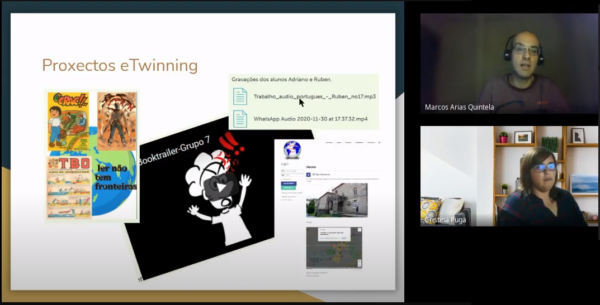
Task: Click the 'Proxectos eTwinning' slide title
Action: (120, 65)
